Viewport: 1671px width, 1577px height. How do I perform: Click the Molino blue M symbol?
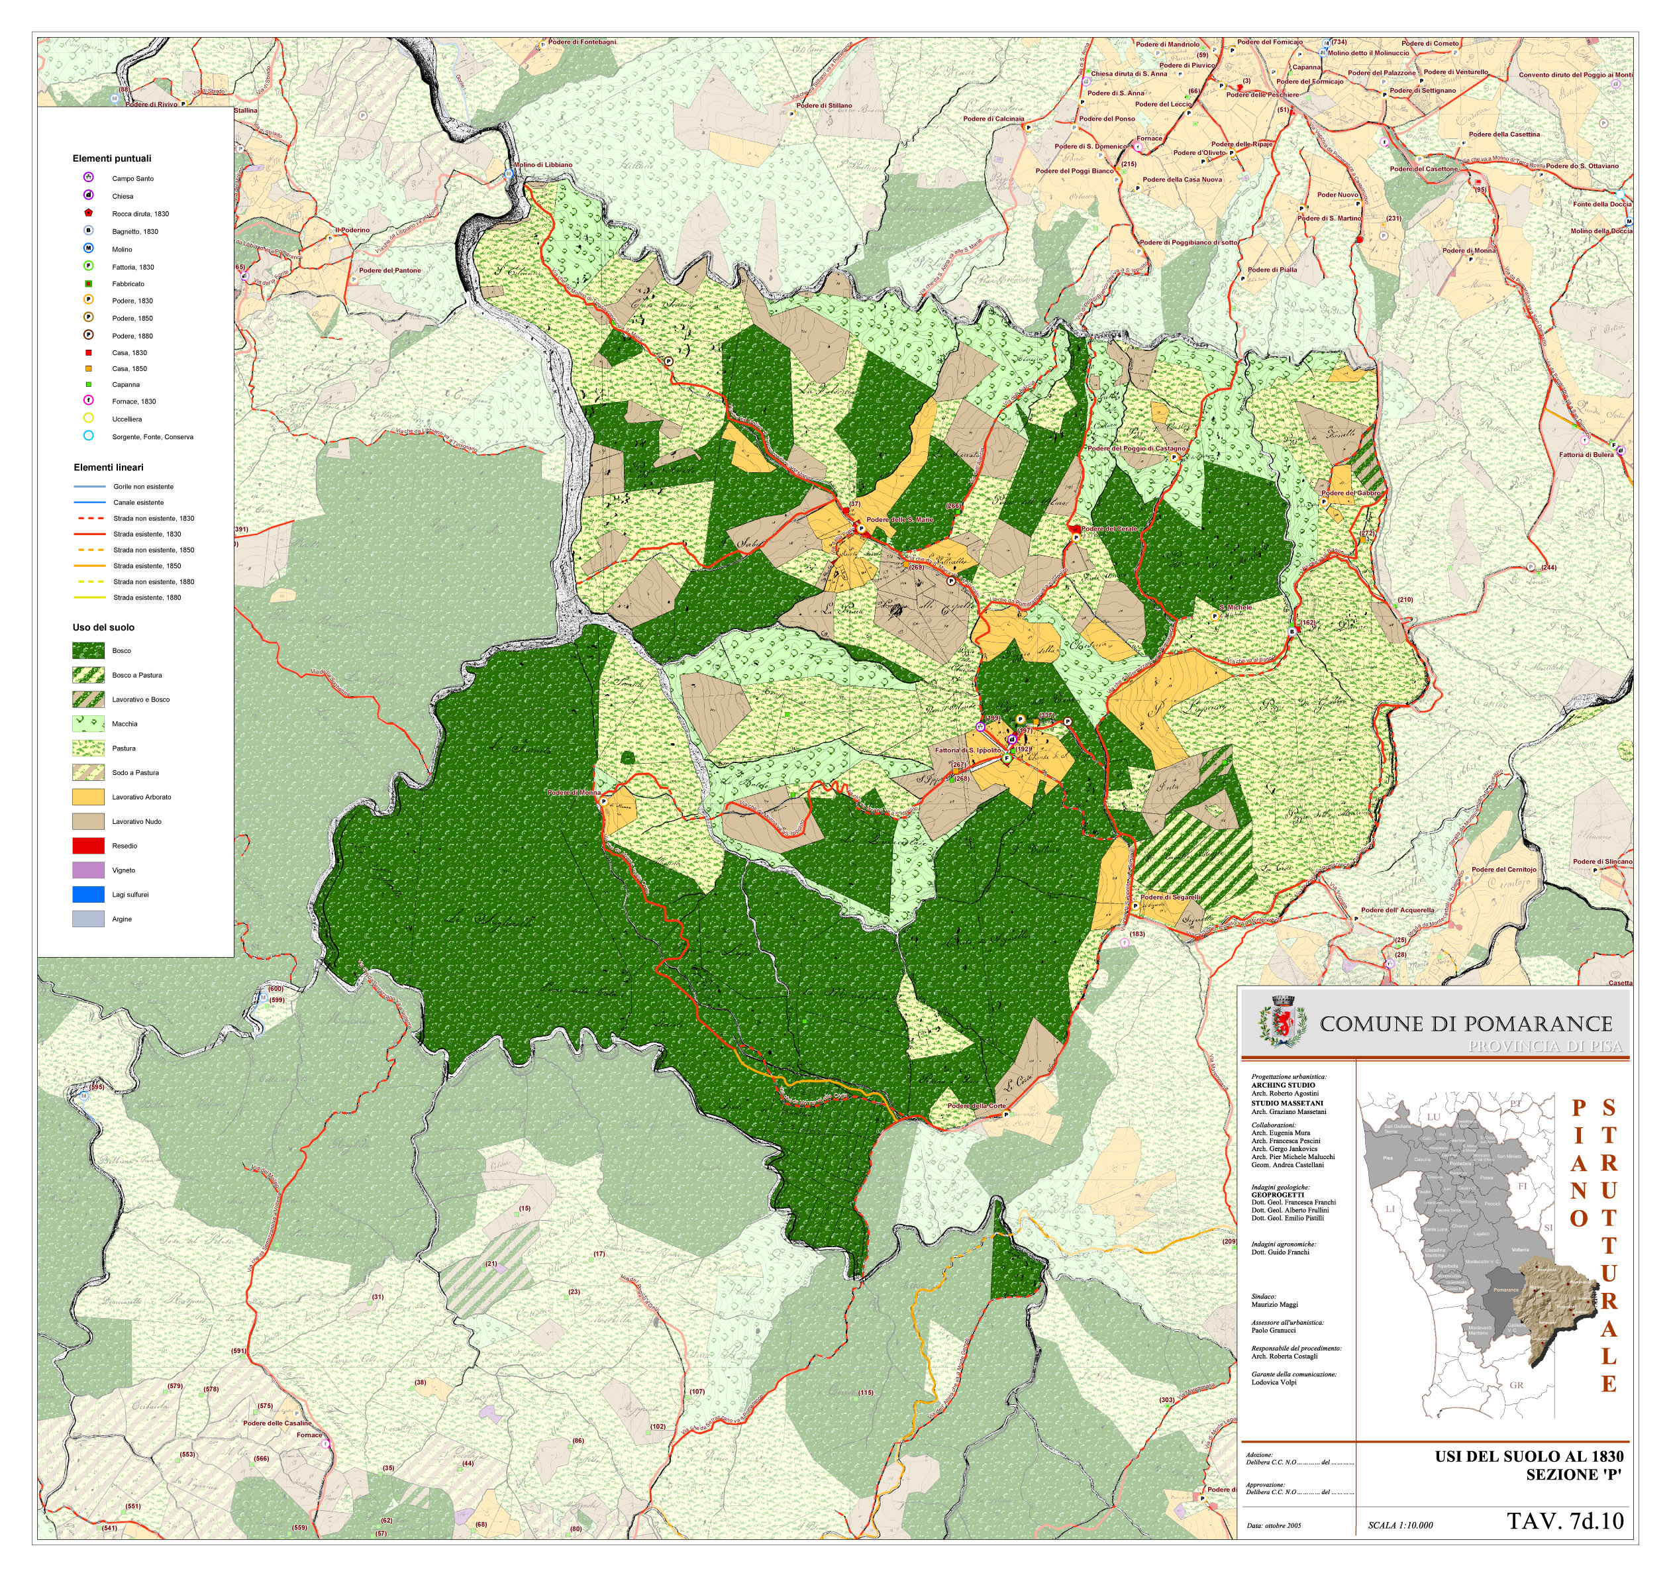coord(88,248)
